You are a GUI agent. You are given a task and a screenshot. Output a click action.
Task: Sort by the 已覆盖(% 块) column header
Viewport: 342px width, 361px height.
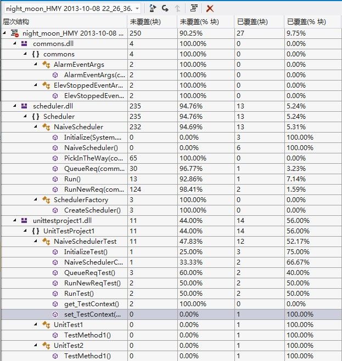tap(313, 22)
